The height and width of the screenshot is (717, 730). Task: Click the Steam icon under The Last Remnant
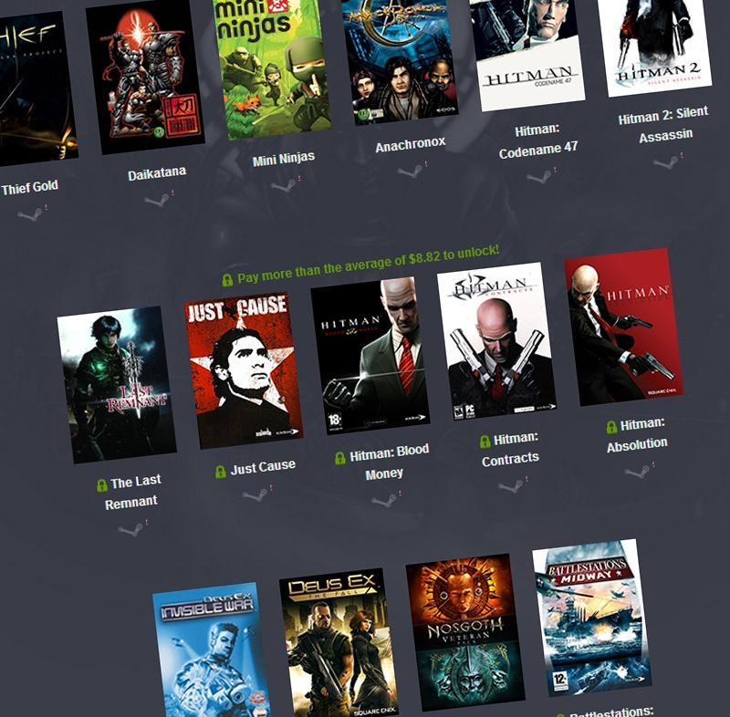[130, 529]
